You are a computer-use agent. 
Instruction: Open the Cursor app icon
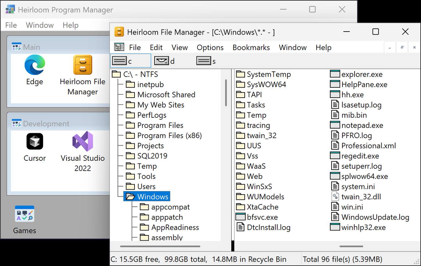[x=35, y=141]
